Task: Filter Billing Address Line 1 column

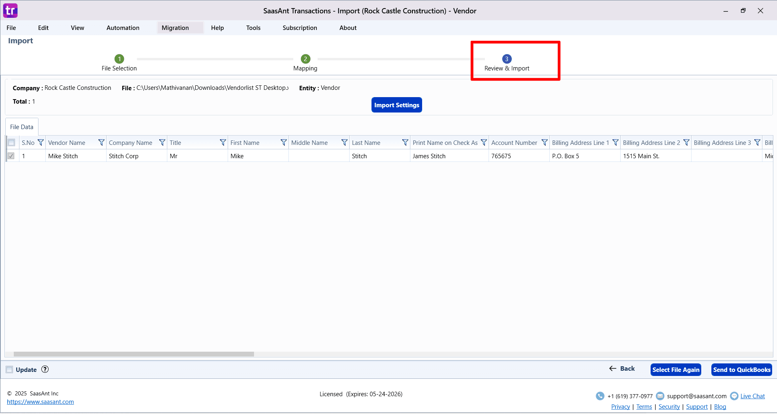Action: tap(615, 142)
